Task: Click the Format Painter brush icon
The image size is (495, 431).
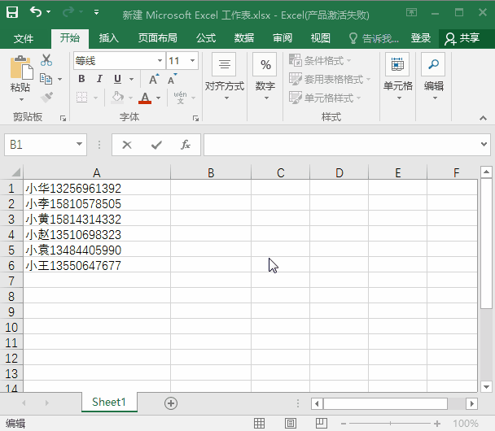Action: point(46,97)
